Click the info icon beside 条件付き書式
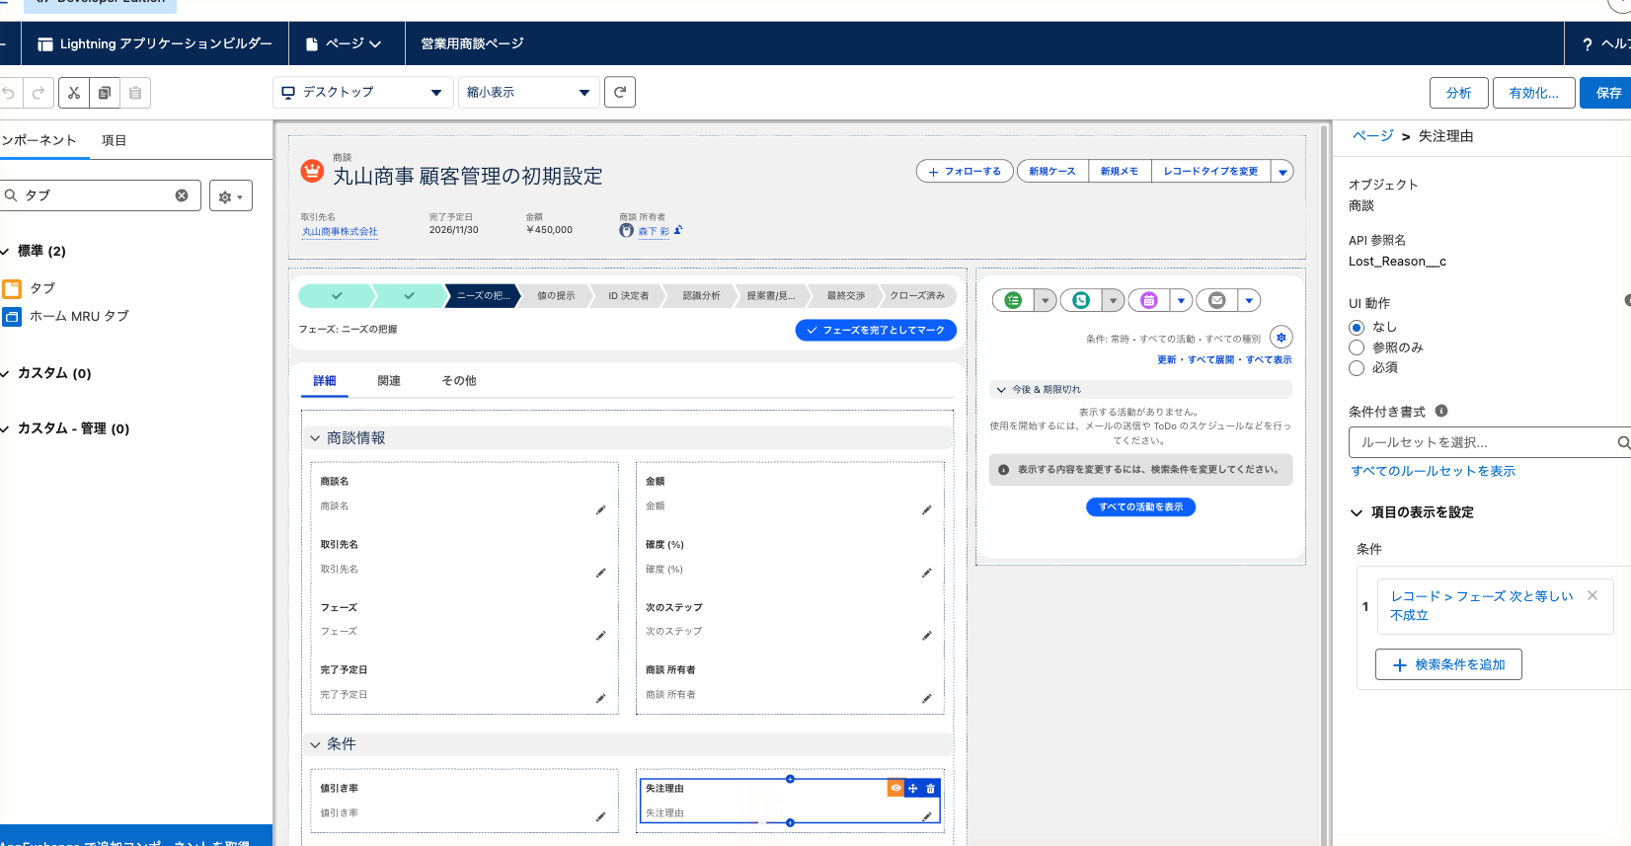 1441,411
